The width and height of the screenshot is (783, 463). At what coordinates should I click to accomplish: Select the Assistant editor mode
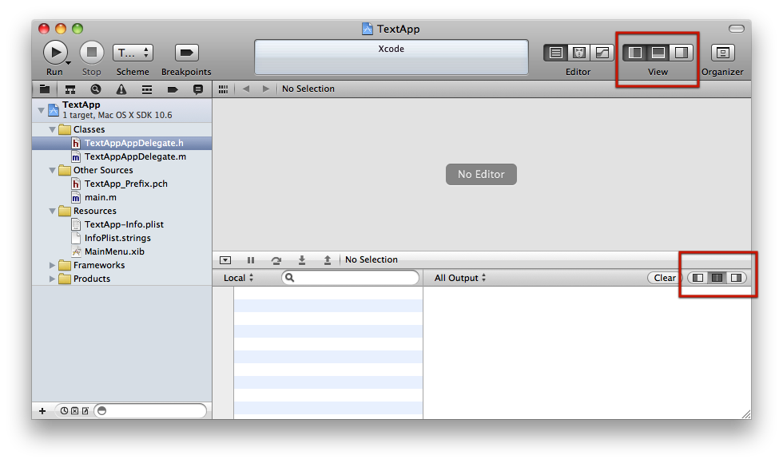coord(578,53)
